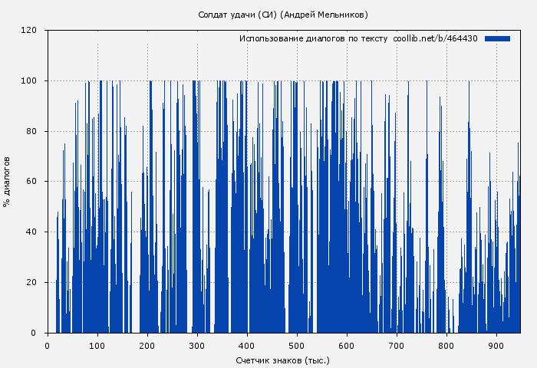Click the 20 tick on the y-axis
Viewport: 537px width, 368px height.
point(31,283)
